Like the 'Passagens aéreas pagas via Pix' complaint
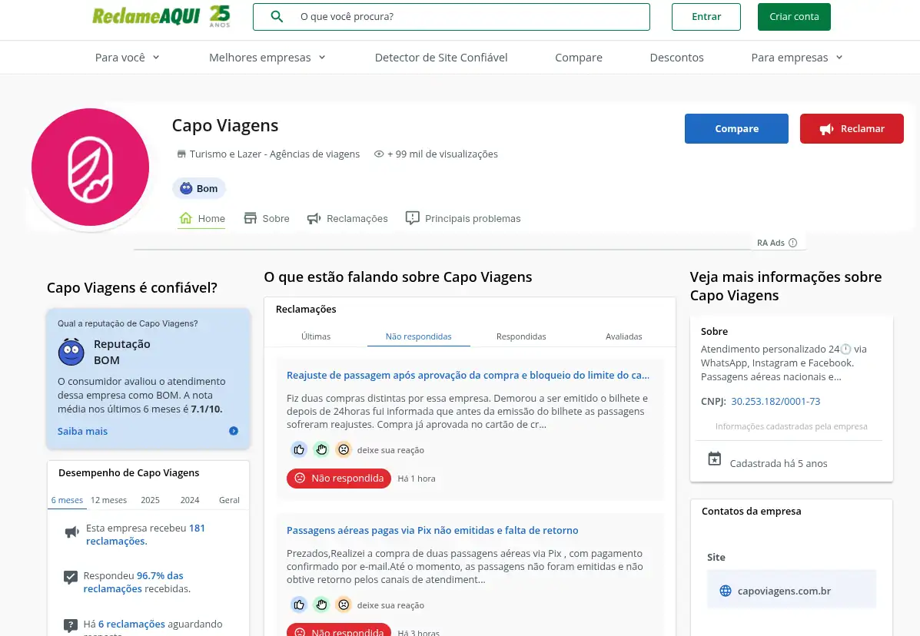Viewport: 920px width, 636px height. tap(299, 605)
